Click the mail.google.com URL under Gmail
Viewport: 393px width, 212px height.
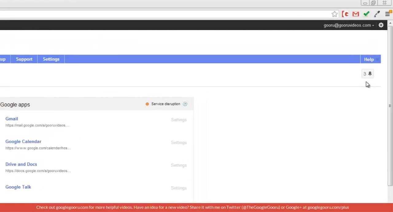(37, 125)
